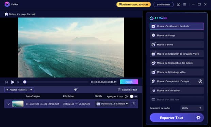Open the Résolution de sortie 200% dropdown
This screenshot has height=127, width=211.
(x=192, y=108)
